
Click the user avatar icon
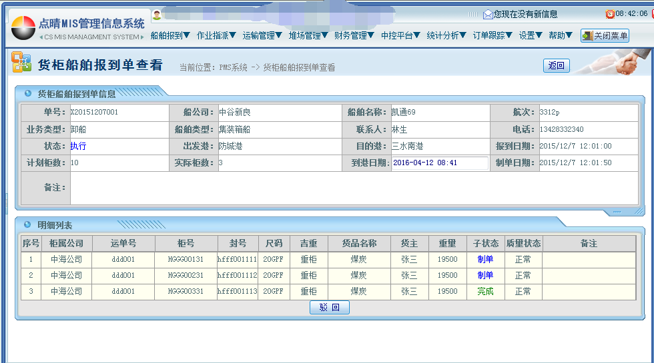point(157,15)
